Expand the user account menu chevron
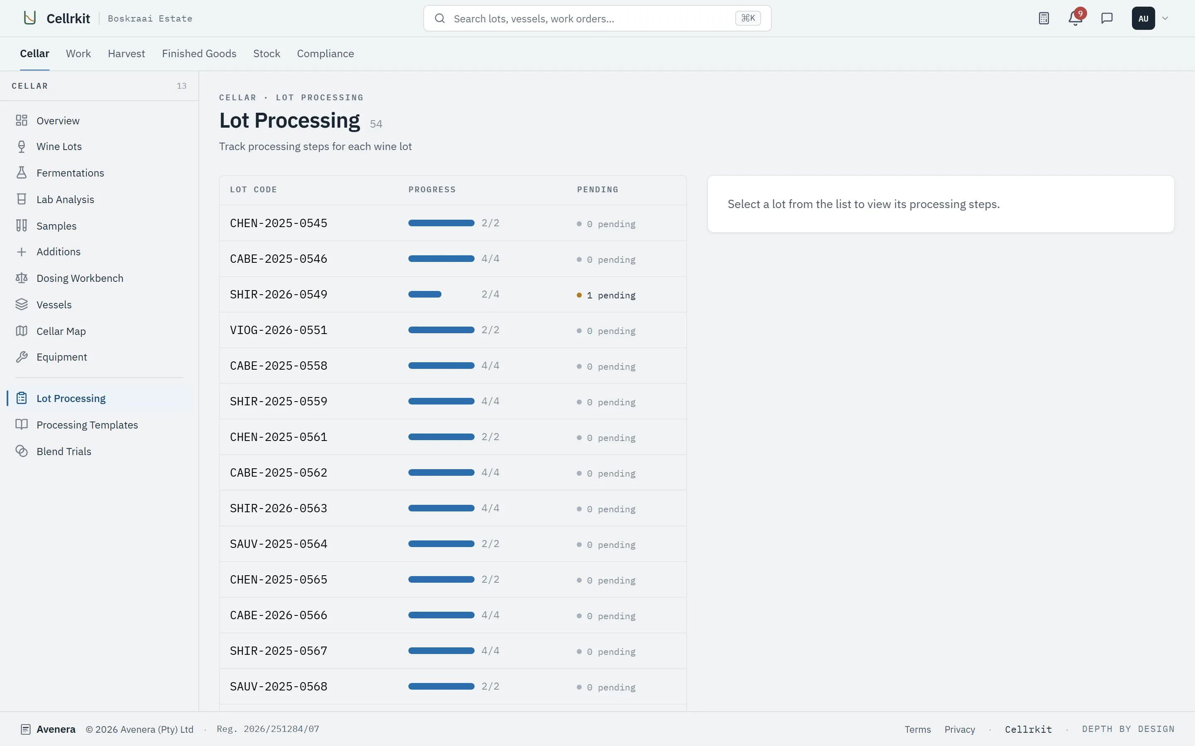The height and width of the screenshot is (746, 1195). tap(1165, 18)
